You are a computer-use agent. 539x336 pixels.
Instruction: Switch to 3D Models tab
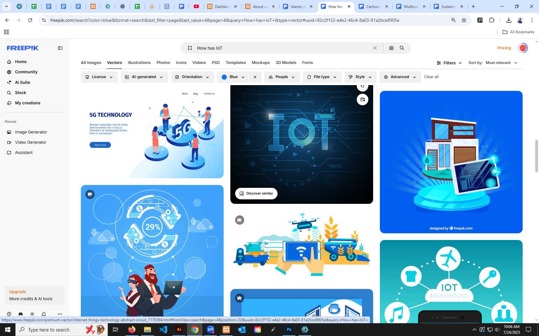click(286, 63)
